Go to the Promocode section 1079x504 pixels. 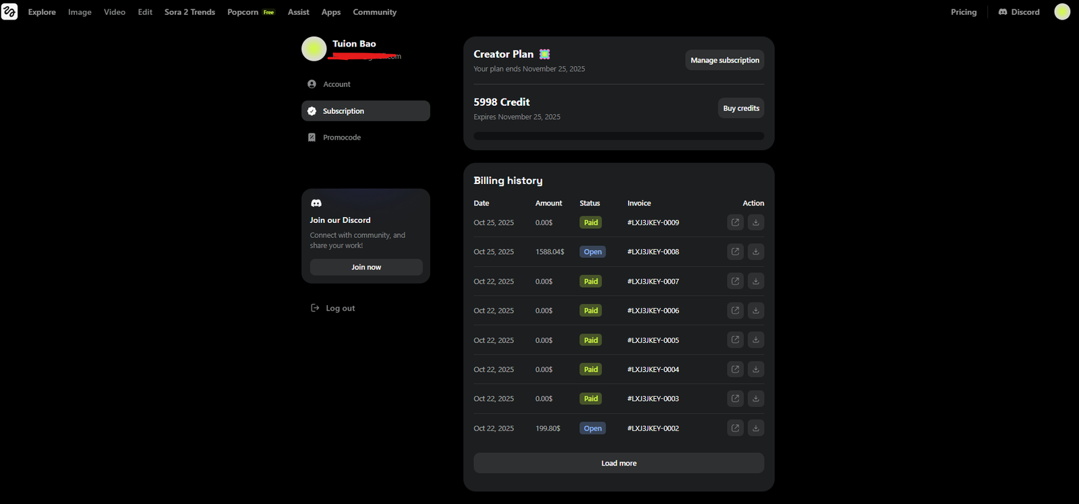click(x=341, y=137)
